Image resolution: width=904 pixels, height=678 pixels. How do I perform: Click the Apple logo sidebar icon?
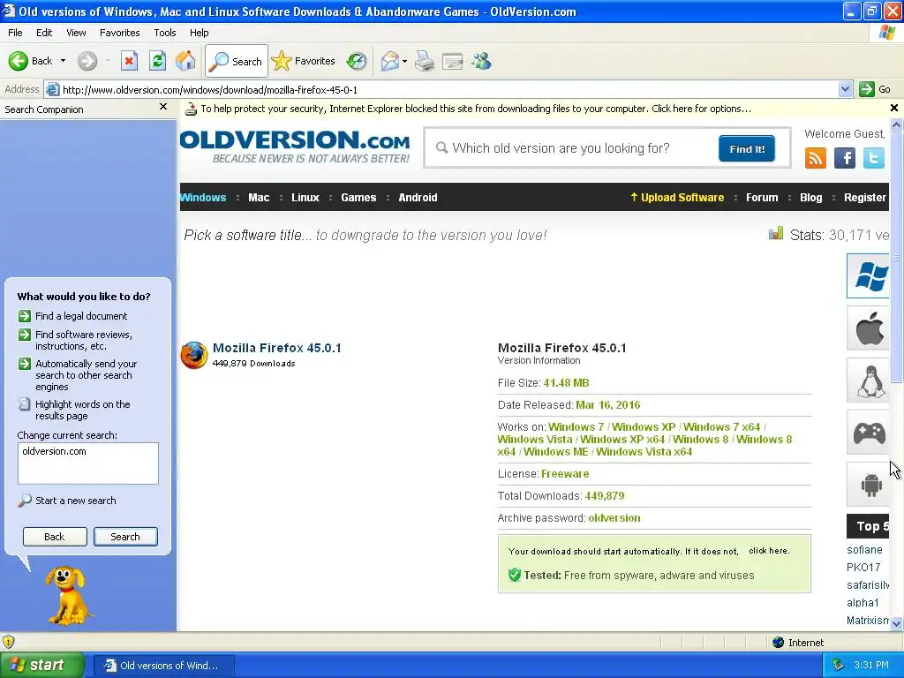869,328
